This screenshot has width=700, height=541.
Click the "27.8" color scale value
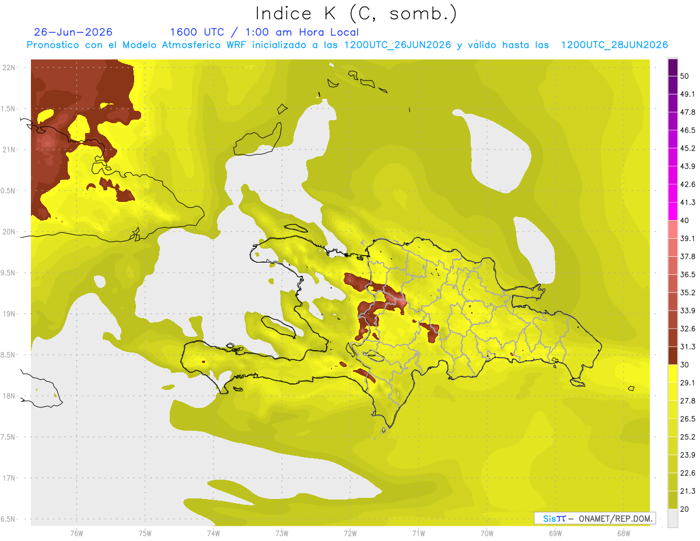pyautogui.click(x=688, y=401)
